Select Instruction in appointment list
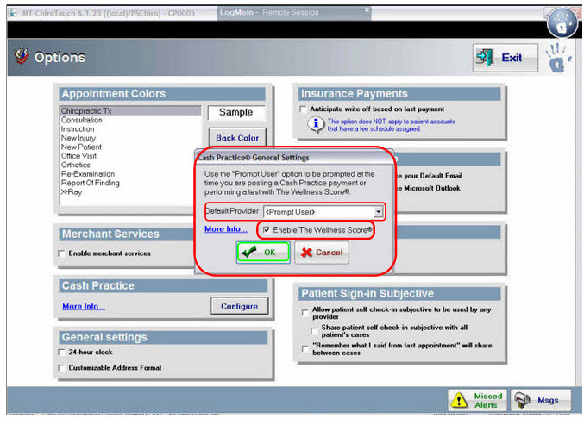Viewport: 584px width, 431px height. 130,128
